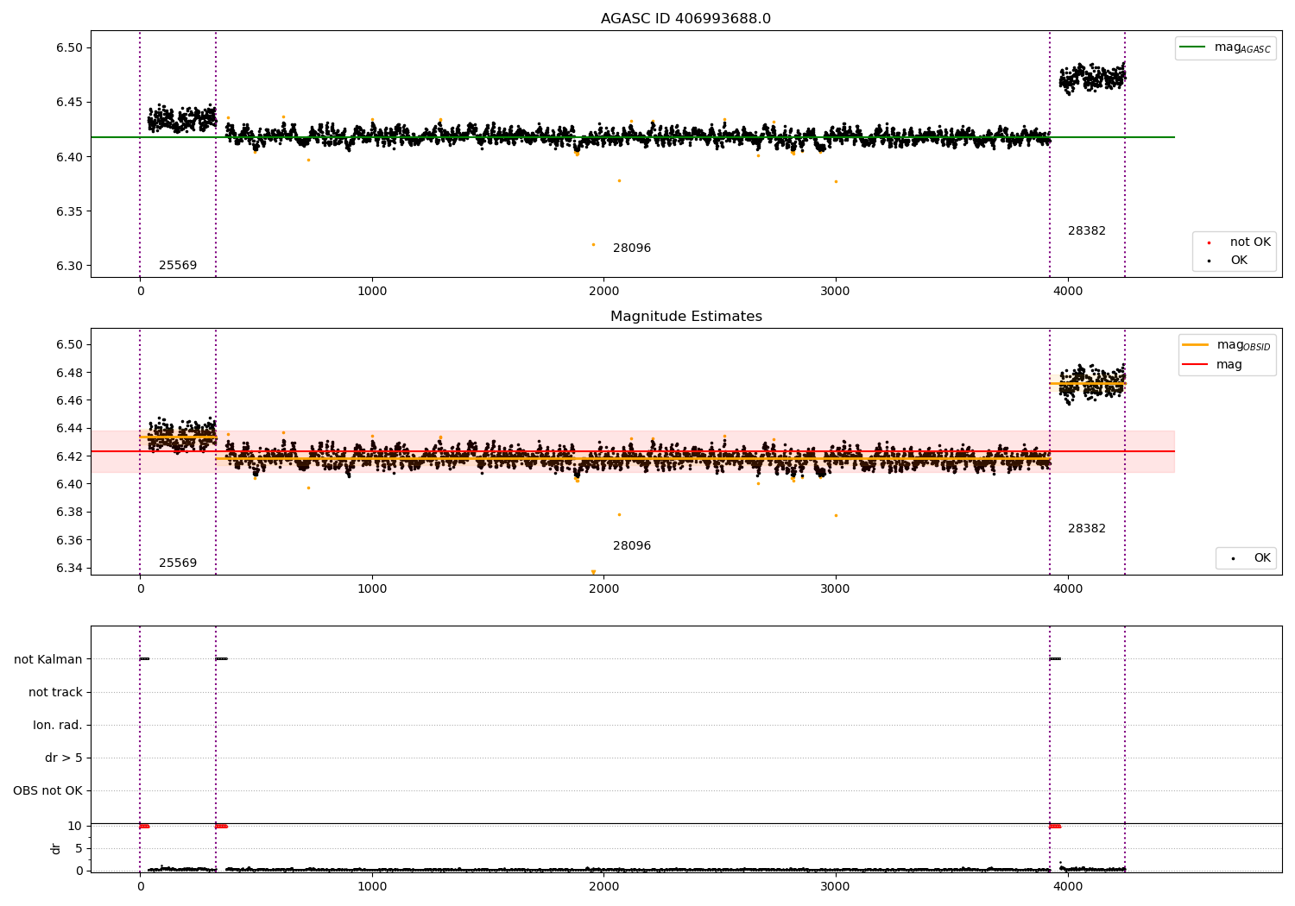Click obsid label 28096 in top plot
Viewport: 1295px width, 906px height.
[x=632, y=249]
